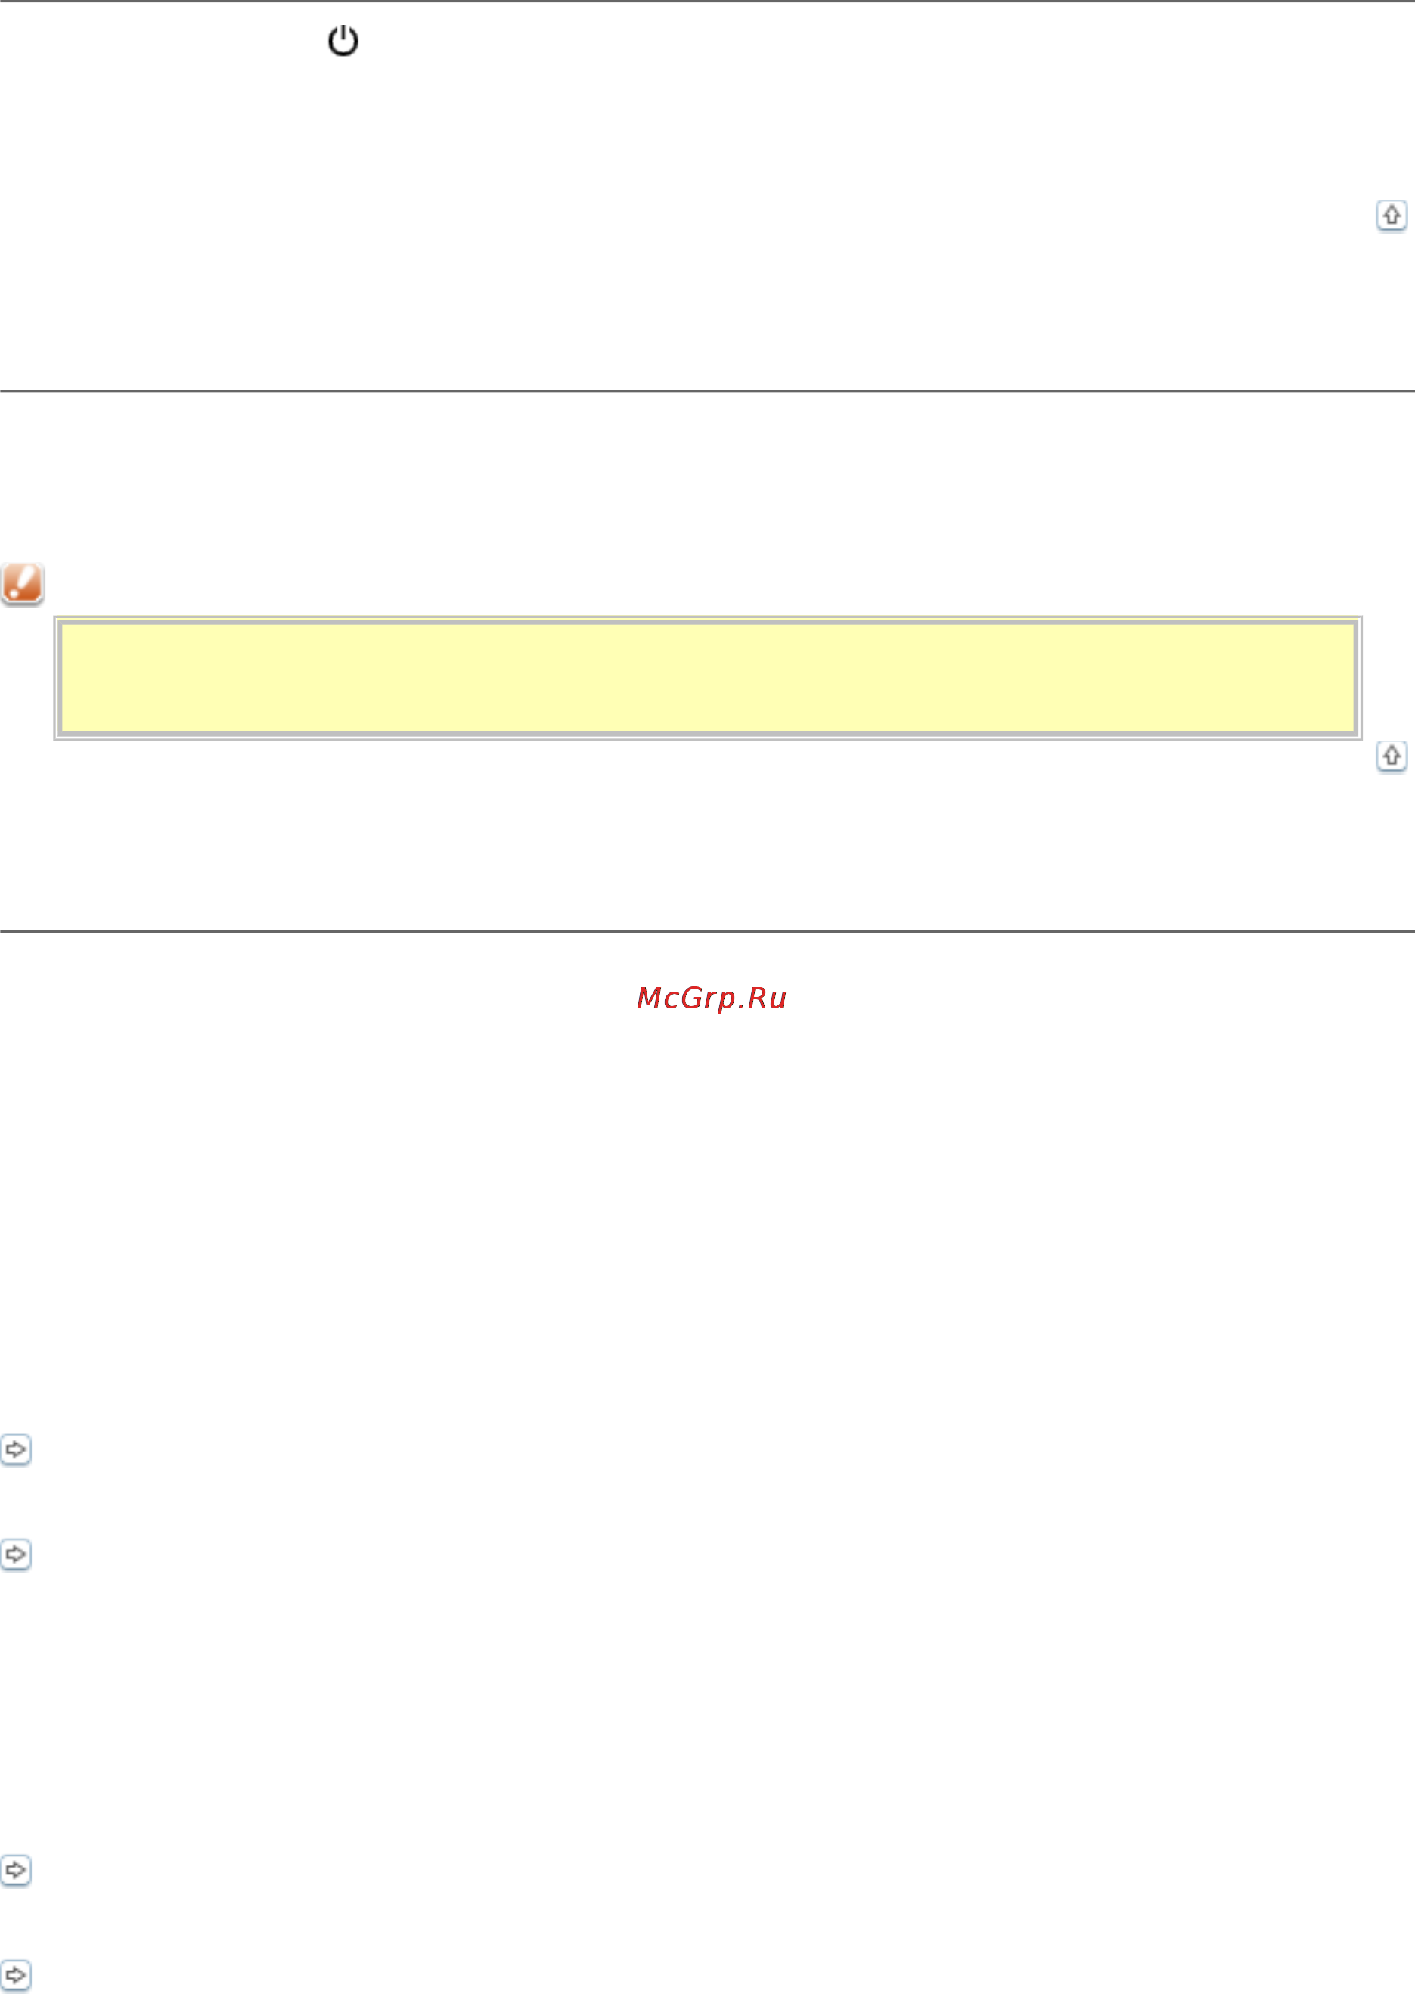The image size is (1415, 1994).
Task: Click the orange note pencil icon
Action: tap(23, 583)
